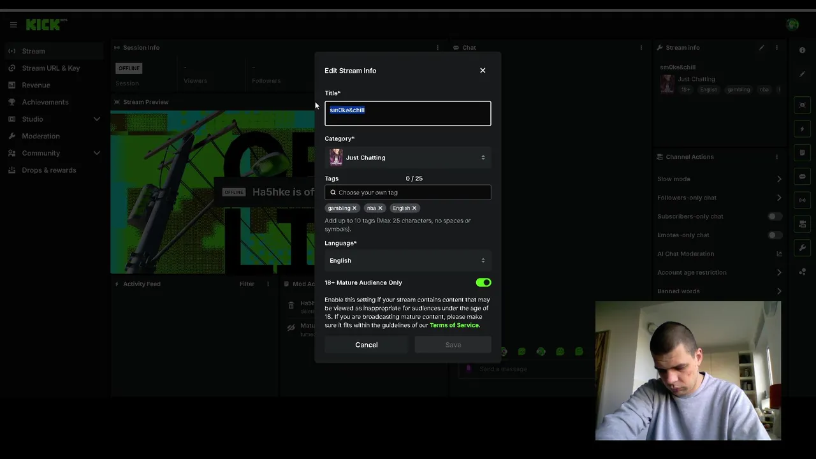The width and height of the screenshot is (816, 459).
Task: Toggle the lightning Activity Feed icon
Action: (803, 129)
